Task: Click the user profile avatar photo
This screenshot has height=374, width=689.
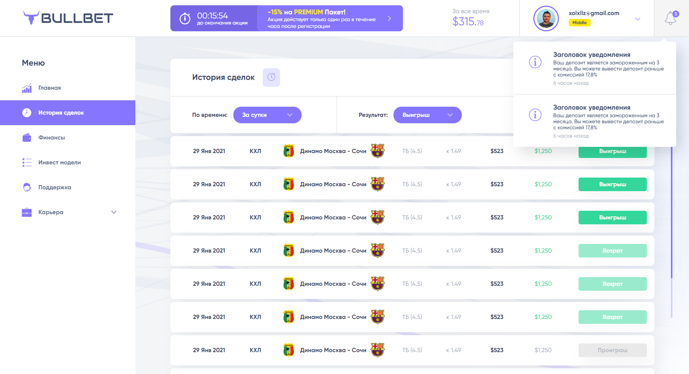Action: click(546, 18)
